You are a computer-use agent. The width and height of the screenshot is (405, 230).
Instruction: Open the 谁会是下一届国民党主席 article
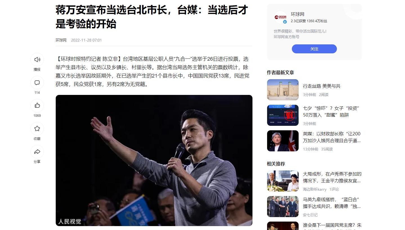click(x=332, y=226)
